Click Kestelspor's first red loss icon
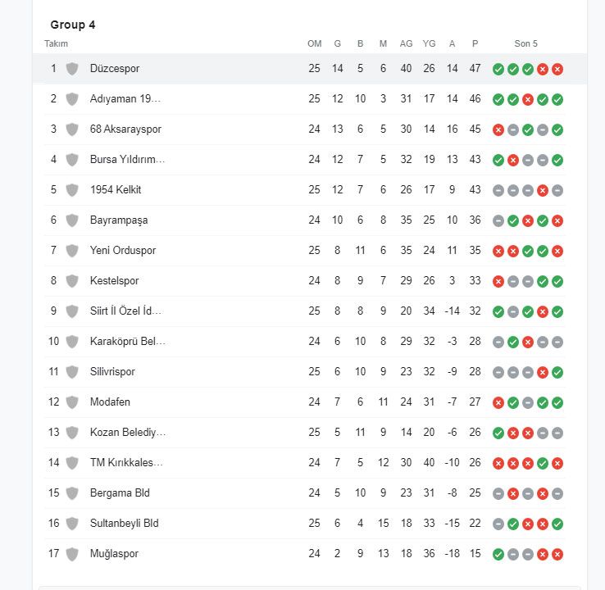 [x=498, y=282]
